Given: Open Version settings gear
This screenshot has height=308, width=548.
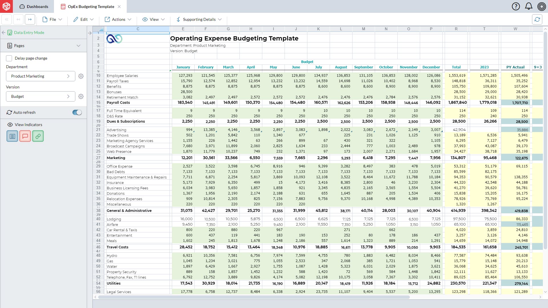Looking at the screenshot, I should [81, 96].
